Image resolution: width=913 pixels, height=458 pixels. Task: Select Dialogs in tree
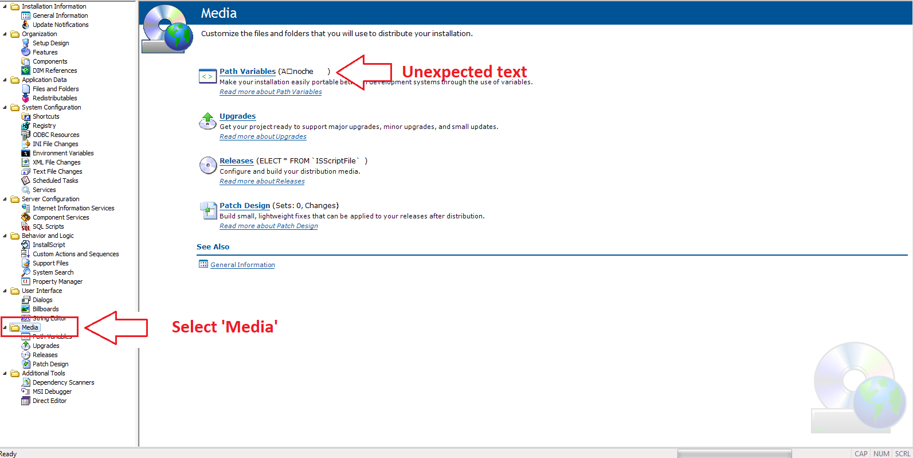point(42,300)
